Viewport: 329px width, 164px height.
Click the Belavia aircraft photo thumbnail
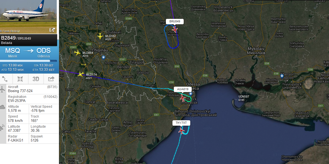[x=29, y=17]
